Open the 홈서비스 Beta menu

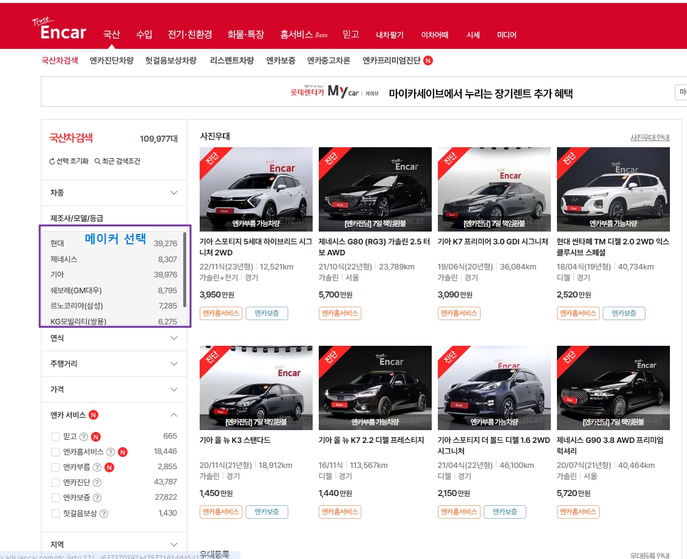[304, 34]
